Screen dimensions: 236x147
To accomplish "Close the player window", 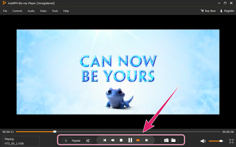I will (231, 3).
